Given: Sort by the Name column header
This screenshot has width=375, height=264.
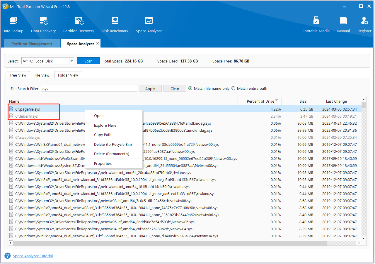Looking at the screenshot, I should [x=123, y=101].
